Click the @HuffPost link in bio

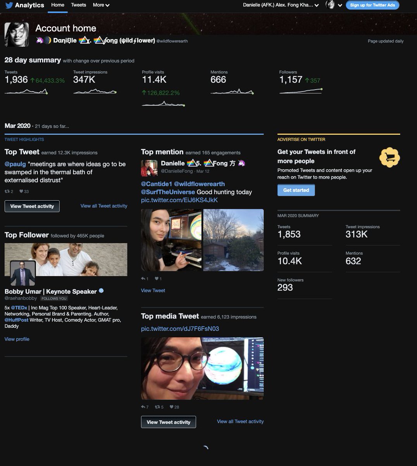(x=16, y=320)
